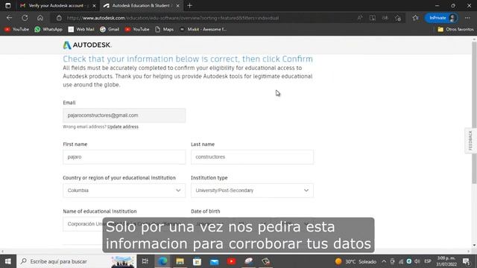
Task: Open the Feedback side tab
Action: [470, 141]
